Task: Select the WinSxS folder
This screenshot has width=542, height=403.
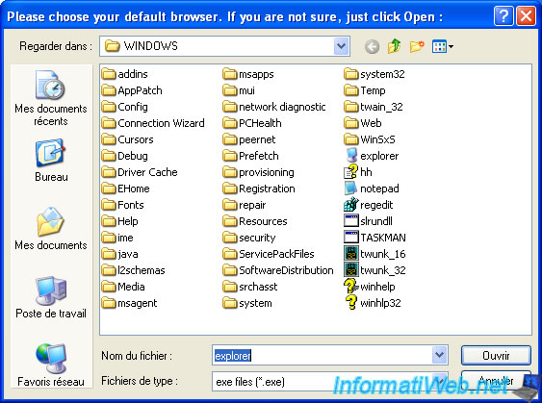Action: [370, 139]
